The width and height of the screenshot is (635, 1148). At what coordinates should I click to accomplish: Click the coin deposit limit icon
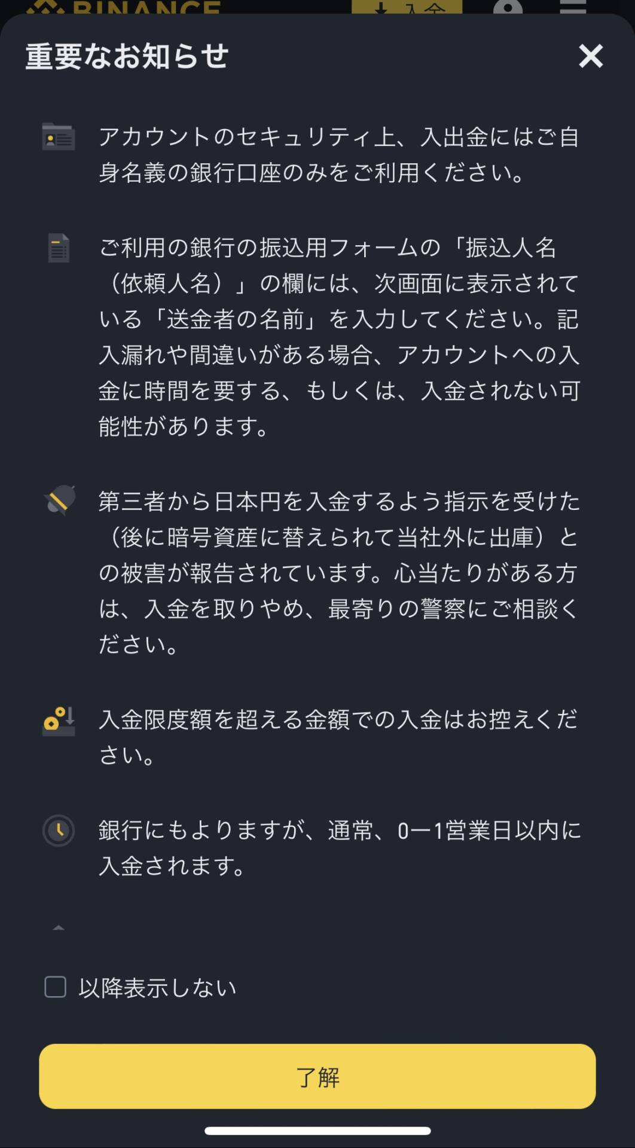tap(59, 720)
